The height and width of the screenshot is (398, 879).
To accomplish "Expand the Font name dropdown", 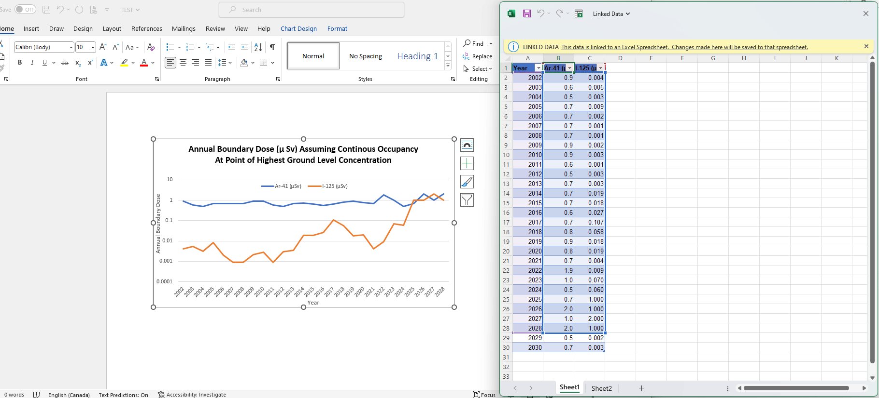I will pyautogui.click(x=71, y=47).
